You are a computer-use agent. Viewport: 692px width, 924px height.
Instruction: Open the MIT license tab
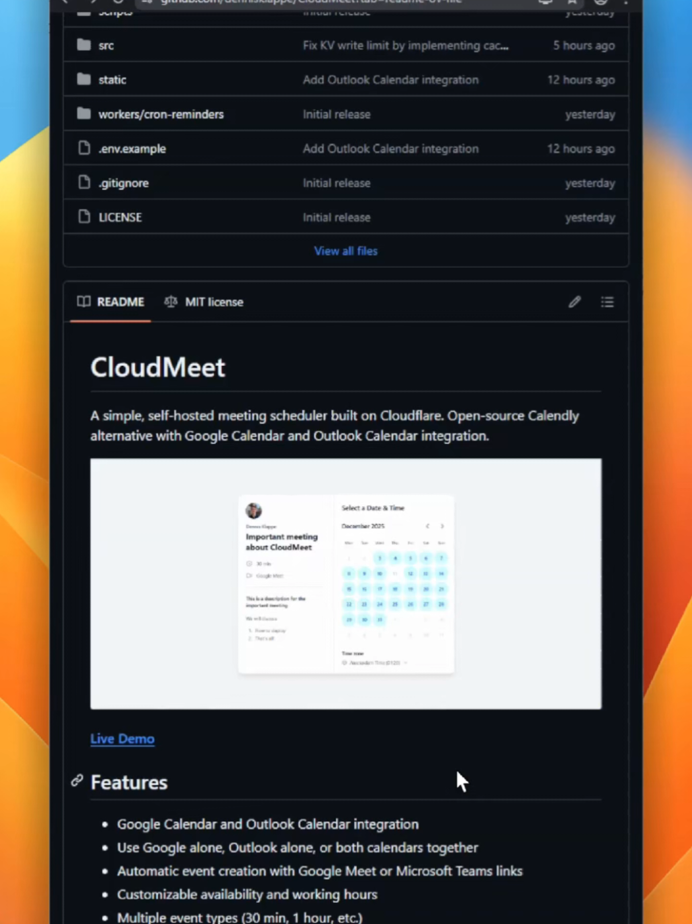tap(214, 302)
